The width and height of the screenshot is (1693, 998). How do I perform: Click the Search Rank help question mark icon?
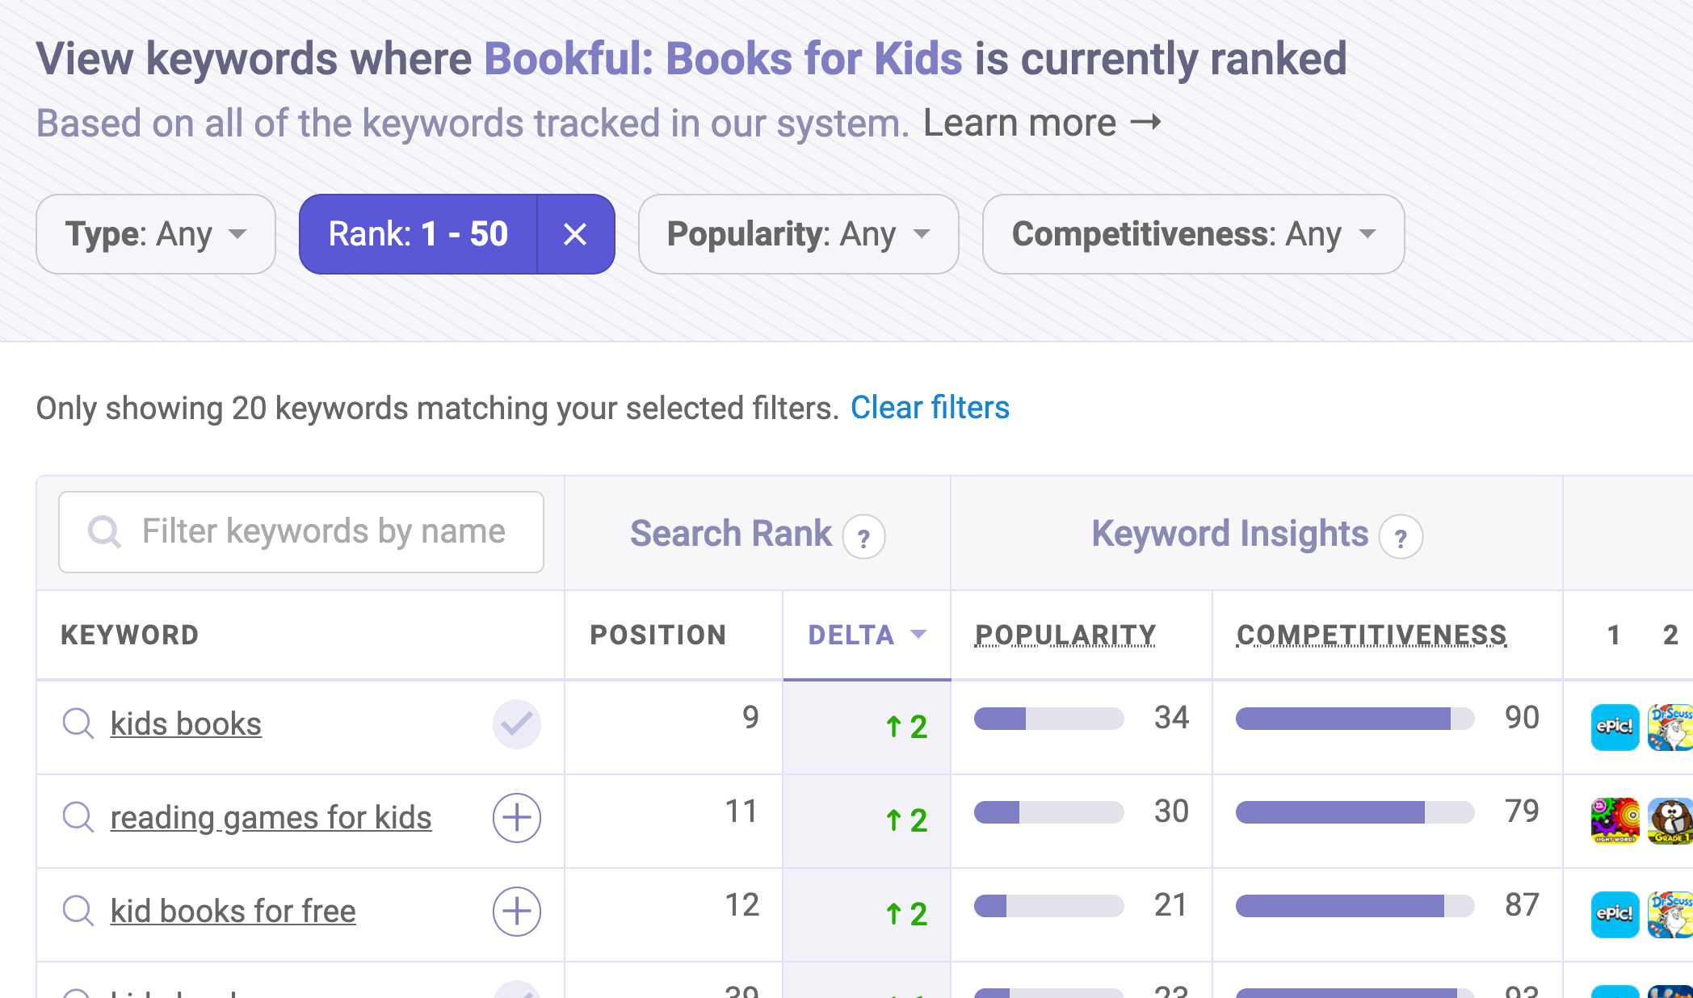pyautogui.click(x=863, y=537)
